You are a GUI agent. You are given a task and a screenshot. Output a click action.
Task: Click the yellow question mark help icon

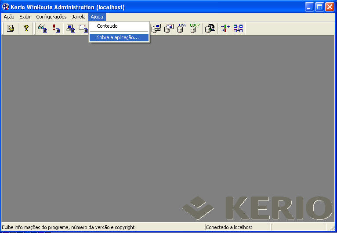[x=26, y=29]
